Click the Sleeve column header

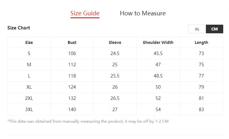point(115,42)
